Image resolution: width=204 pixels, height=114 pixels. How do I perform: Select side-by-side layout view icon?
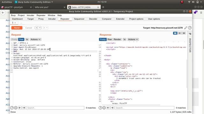[x=175, y=33]
